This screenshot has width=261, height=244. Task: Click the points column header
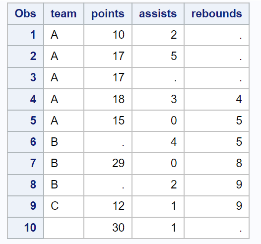coord(108,13)
